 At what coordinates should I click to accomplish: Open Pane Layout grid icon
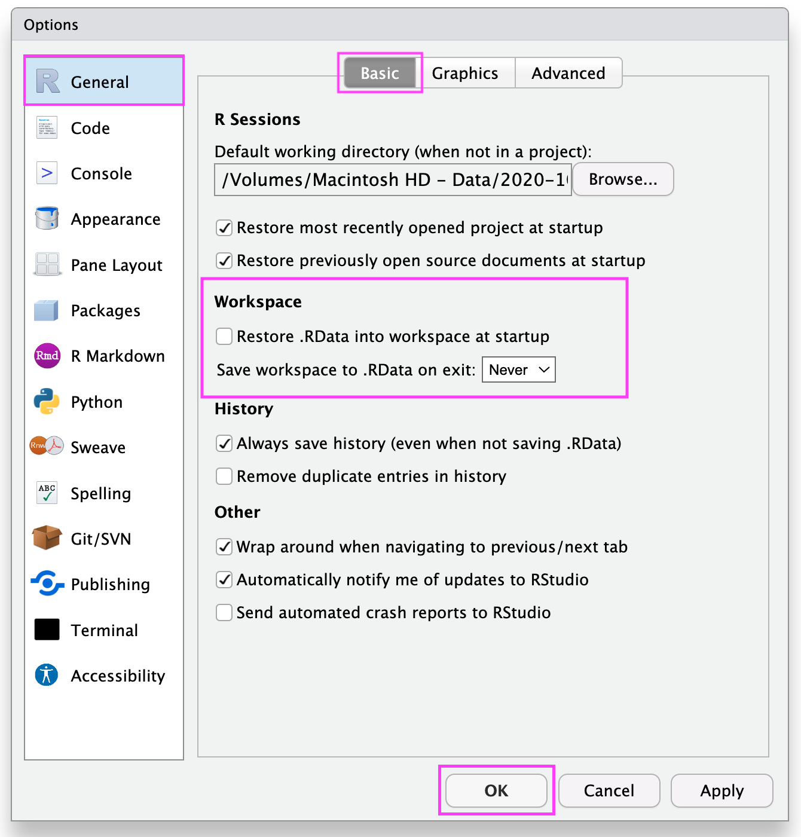pyautogui.click(x=47, y=264)
